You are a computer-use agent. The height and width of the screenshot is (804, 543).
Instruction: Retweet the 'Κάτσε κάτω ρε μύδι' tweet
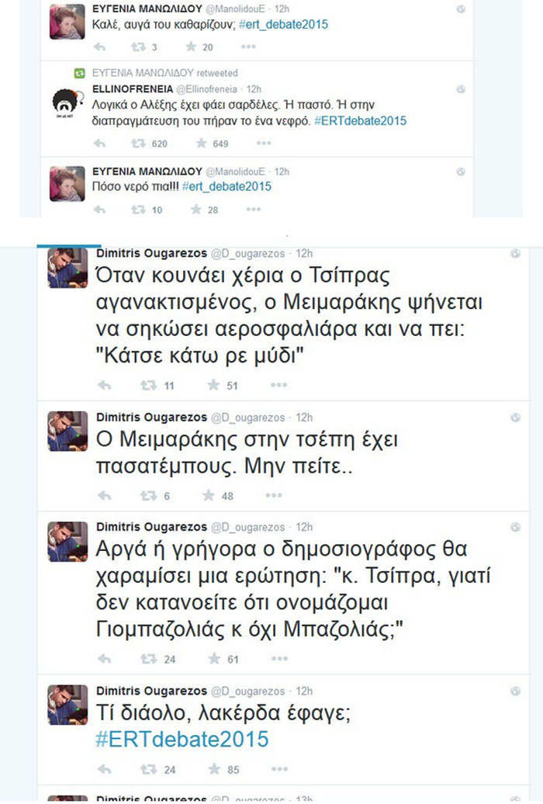[147, 385]
